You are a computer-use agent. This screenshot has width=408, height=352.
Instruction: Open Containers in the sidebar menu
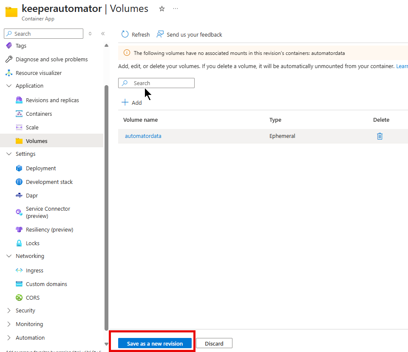point(39,114)
